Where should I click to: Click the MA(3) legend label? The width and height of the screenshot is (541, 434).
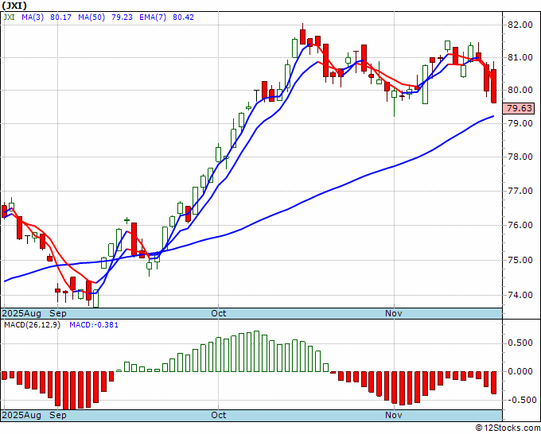tap(33, 17)
